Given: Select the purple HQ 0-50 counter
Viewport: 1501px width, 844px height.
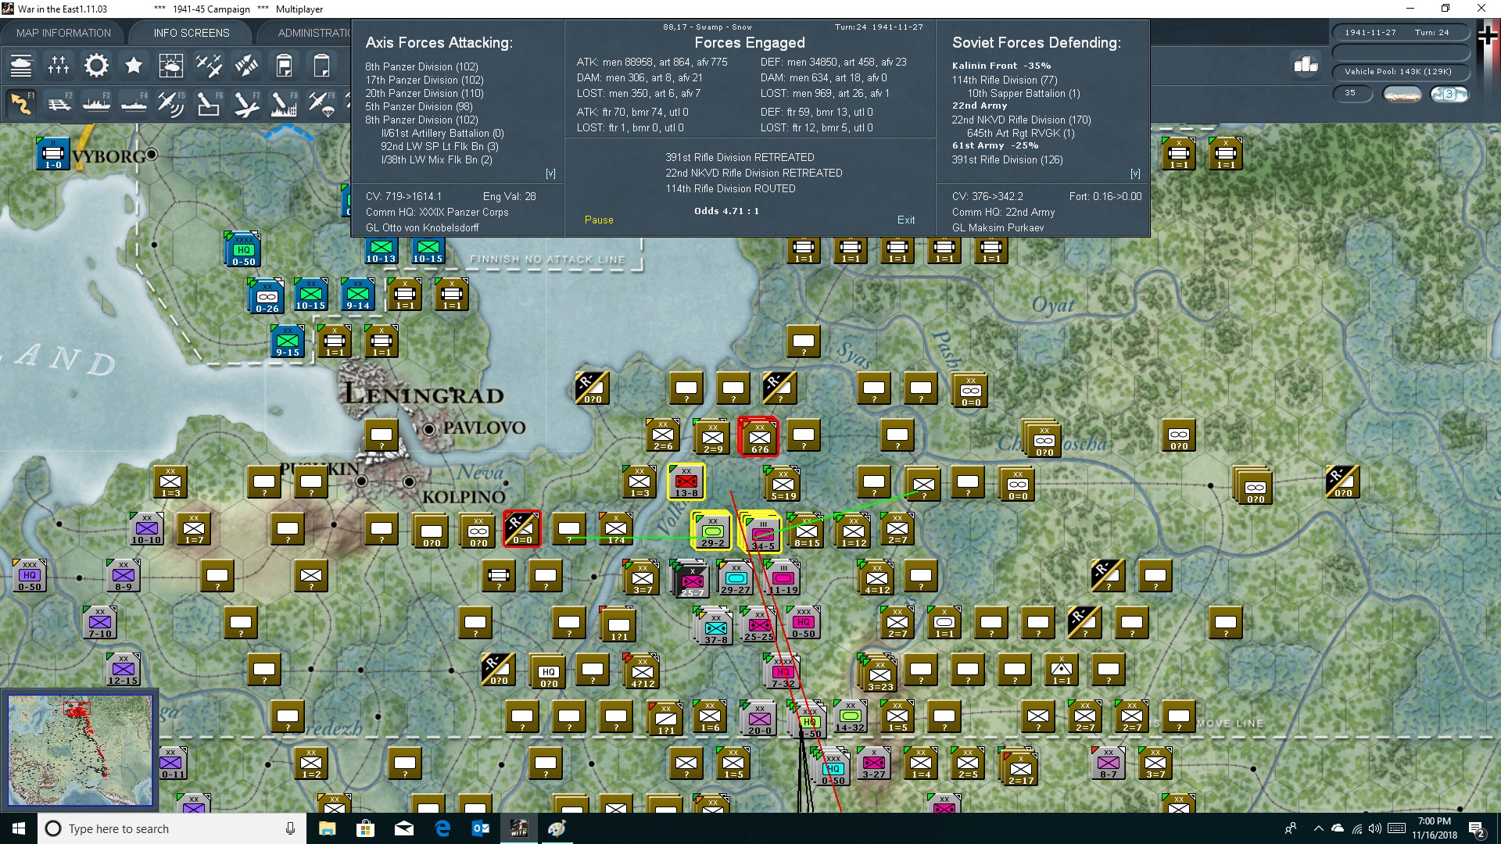Looking at the screenshot, I should (30, 576).
